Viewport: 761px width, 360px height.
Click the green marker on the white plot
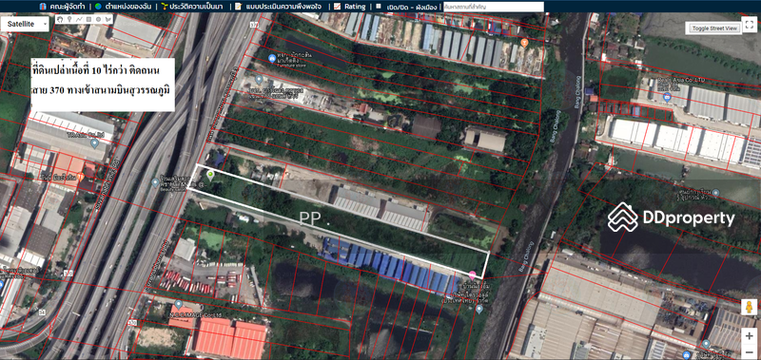(x=210, y=175)
